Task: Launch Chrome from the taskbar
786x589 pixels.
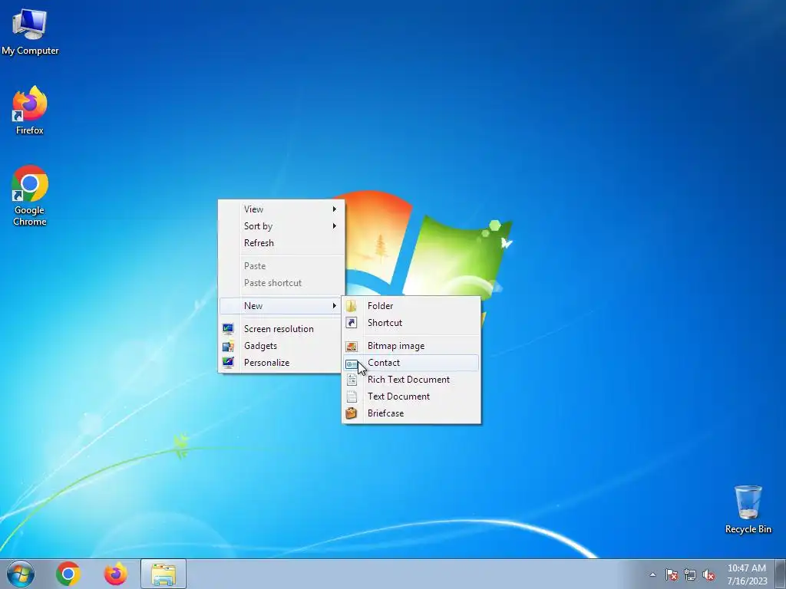Action: pos(68,574)
